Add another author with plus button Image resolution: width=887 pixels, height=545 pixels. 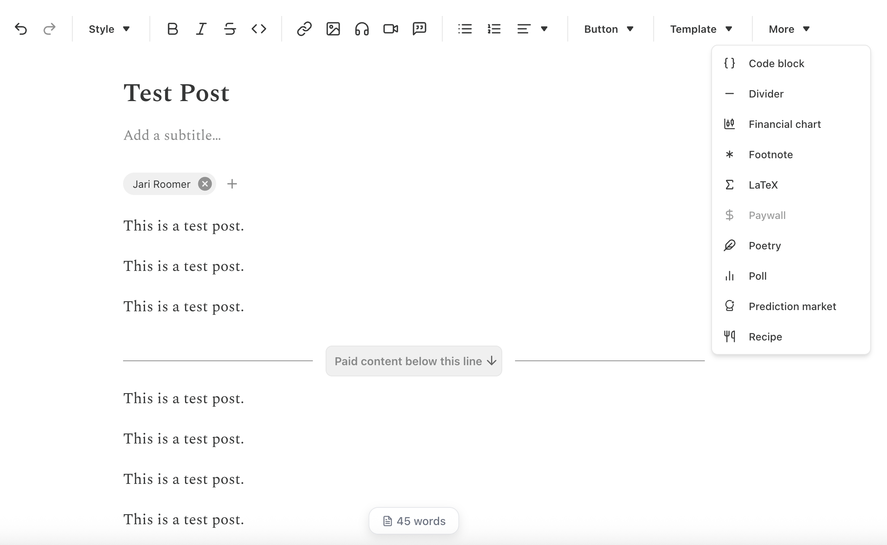tap(232, 184)
